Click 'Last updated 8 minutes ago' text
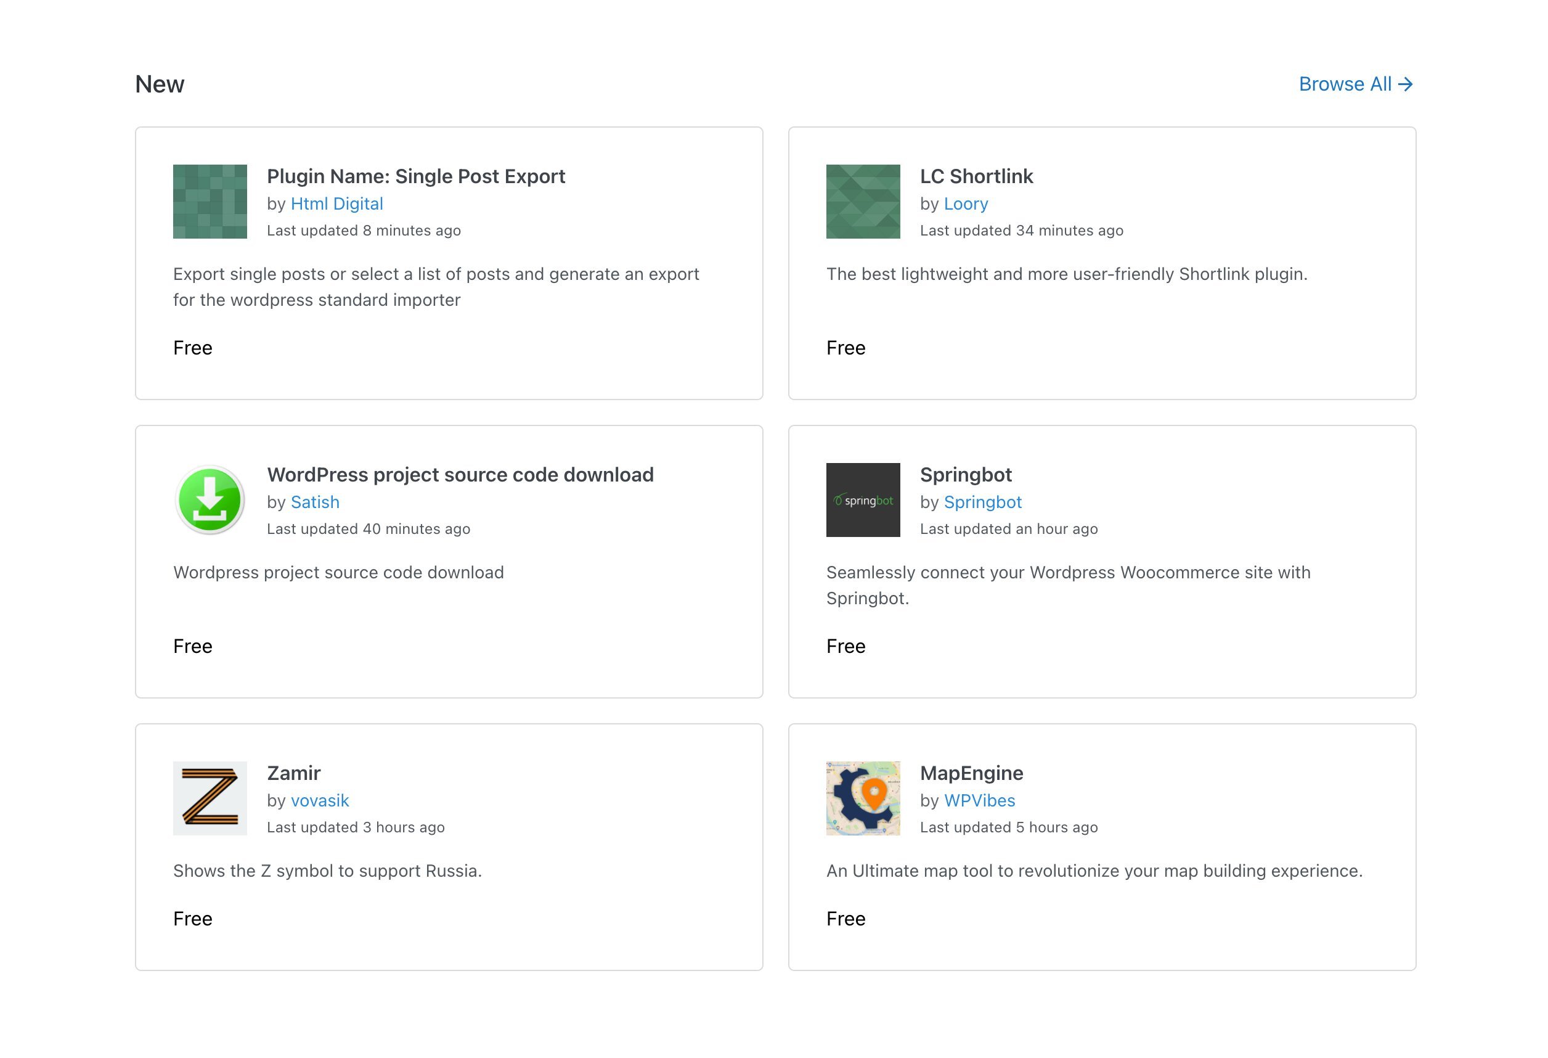1548x1058 pixels. click(x=364, y=231)
